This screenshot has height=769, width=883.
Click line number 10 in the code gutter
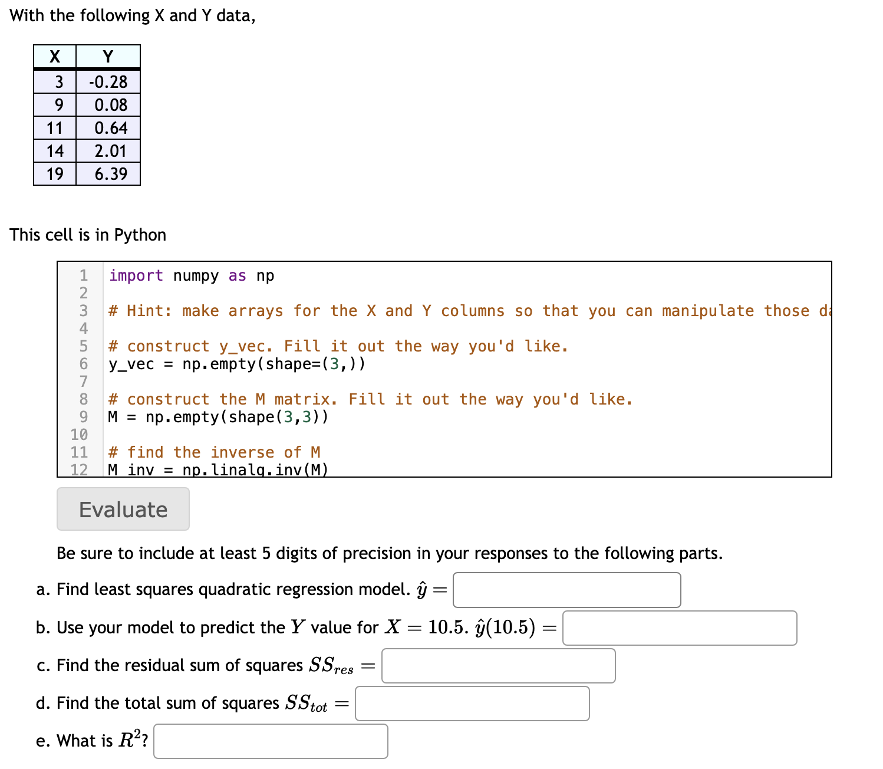pyautogui.click(x=79, y=435)
